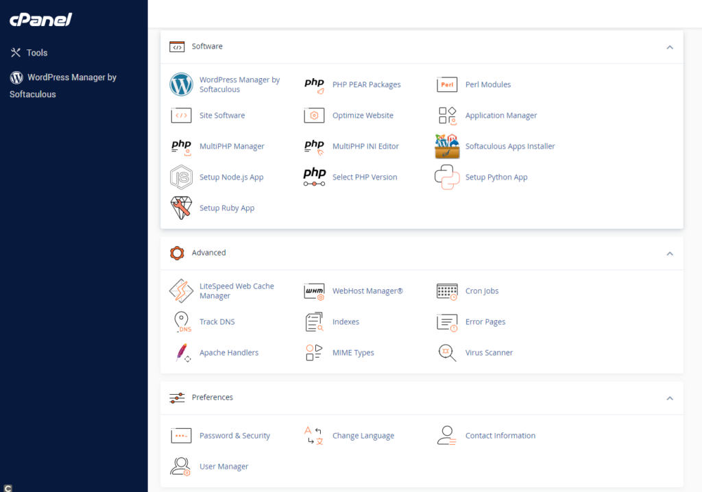Collapse the Software section
Viewport: 702px width, 492px height.
click(670, 47)
